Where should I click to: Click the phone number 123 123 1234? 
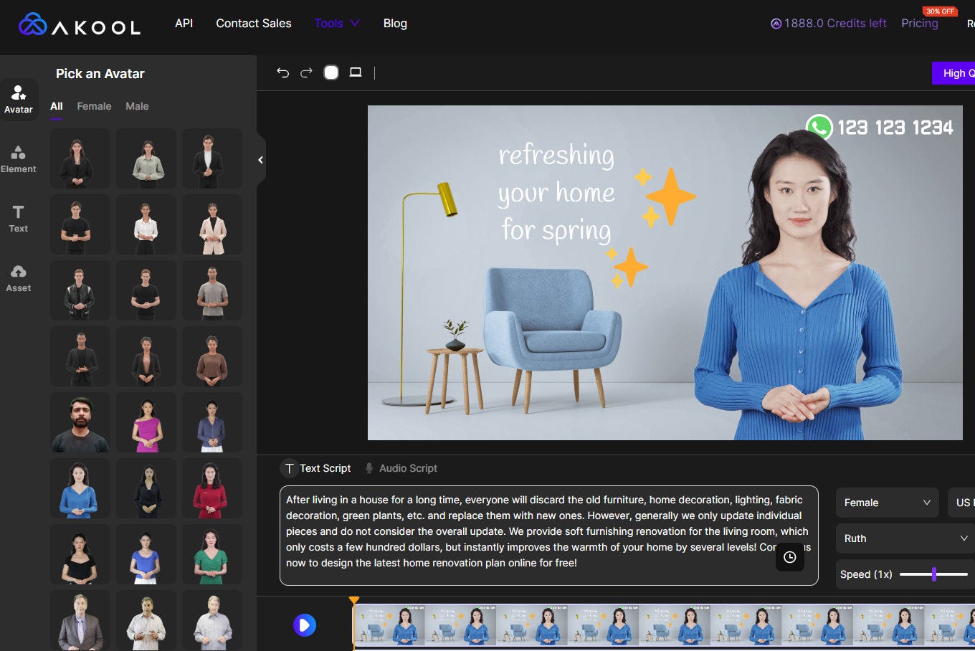click(895, 128)
